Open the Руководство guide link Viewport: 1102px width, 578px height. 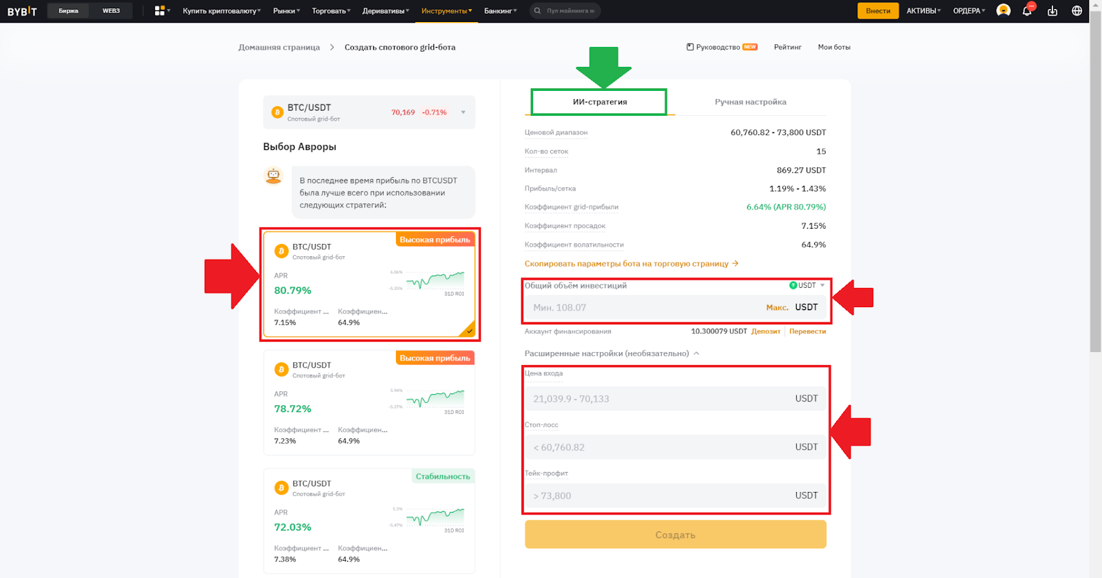tap(722, 47)
